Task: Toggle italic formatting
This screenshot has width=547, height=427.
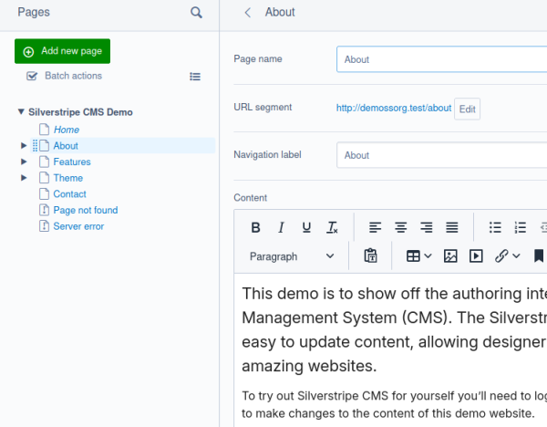Action: coord(281,227)
